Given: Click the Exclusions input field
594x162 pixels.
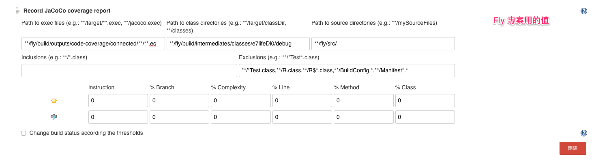Looking at the screenshot, I should 347,70.
